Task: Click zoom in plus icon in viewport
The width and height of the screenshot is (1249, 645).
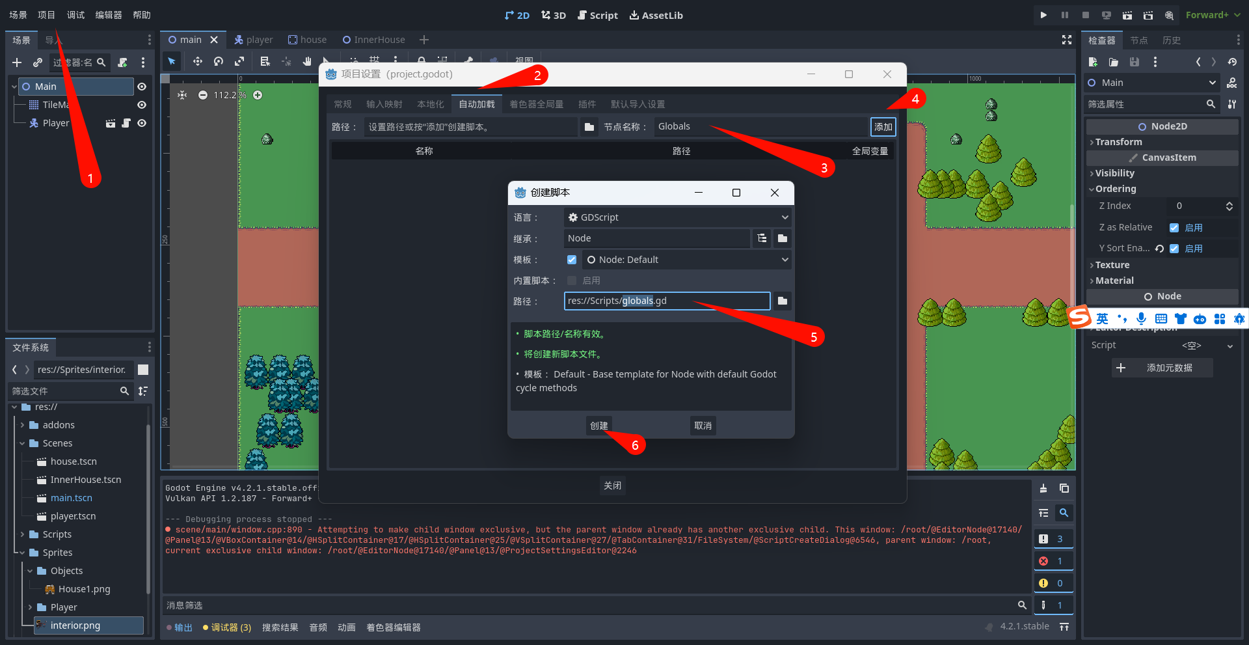Action: click(x=258, y=95)
